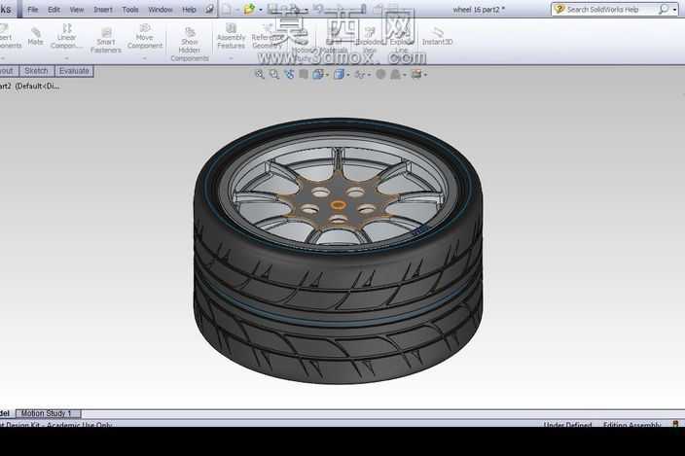This screenshot has height=456, width=685.
Task: Open the Help menu
Action: click(189, 9)
